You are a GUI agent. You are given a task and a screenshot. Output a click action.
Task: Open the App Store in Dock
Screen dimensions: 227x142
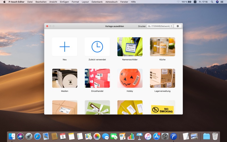157,136
